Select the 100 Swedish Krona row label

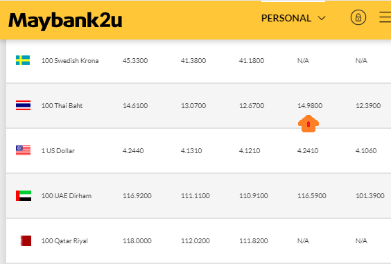(70, 60)
